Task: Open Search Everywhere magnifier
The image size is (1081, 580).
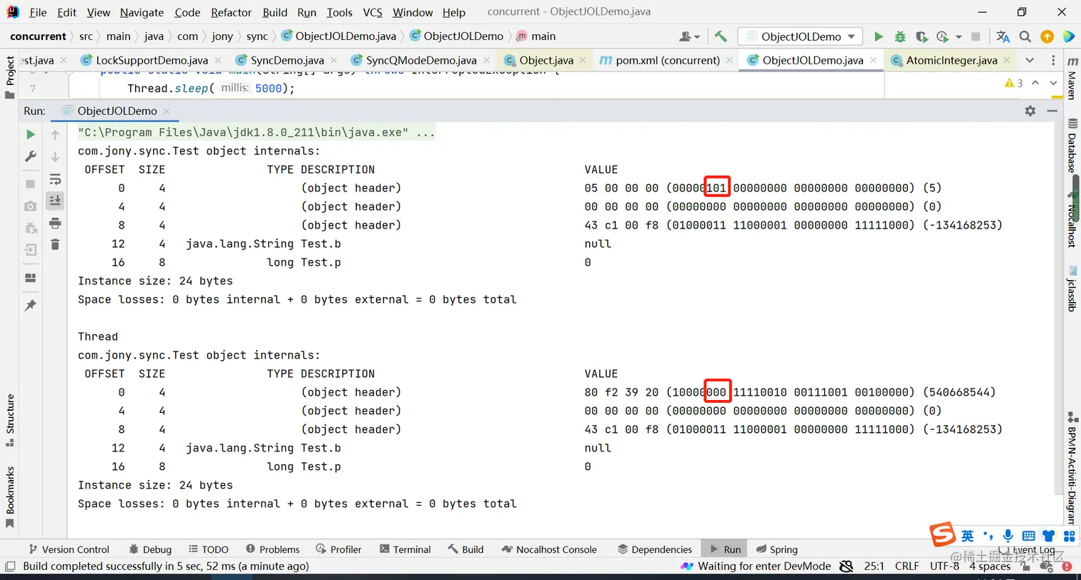Action: 1025,36
